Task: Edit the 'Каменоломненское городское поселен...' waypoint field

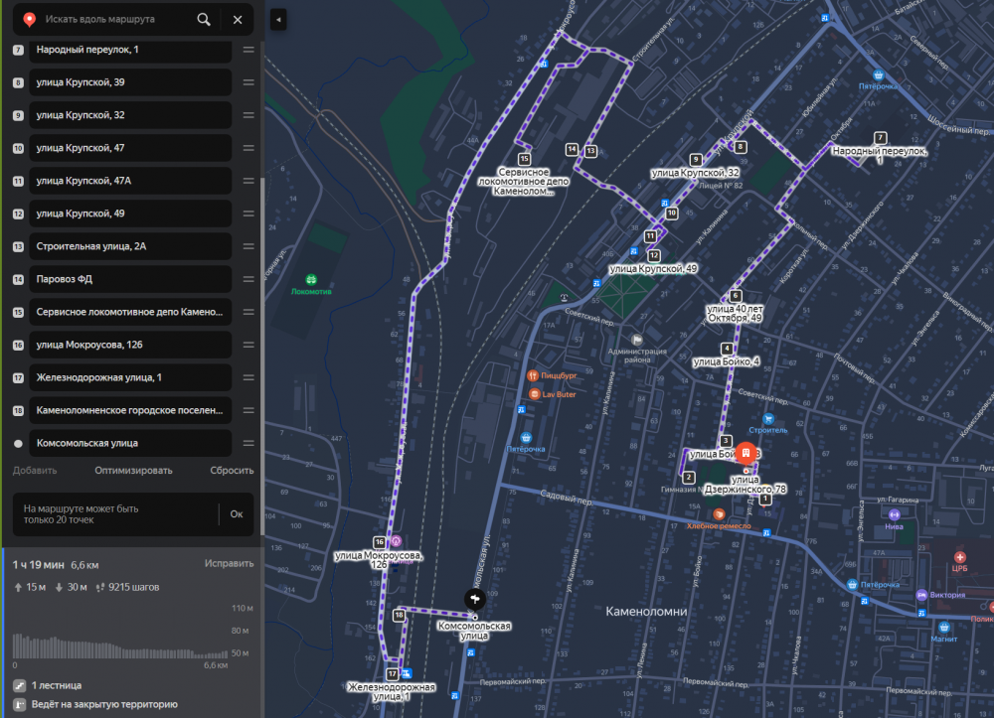Action: 130,410
